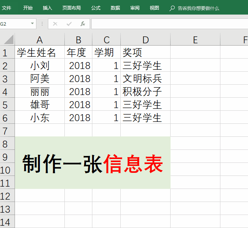Click the search lightbulb magnifier icon
248x228 pixels.
click(x=172, y=8)
